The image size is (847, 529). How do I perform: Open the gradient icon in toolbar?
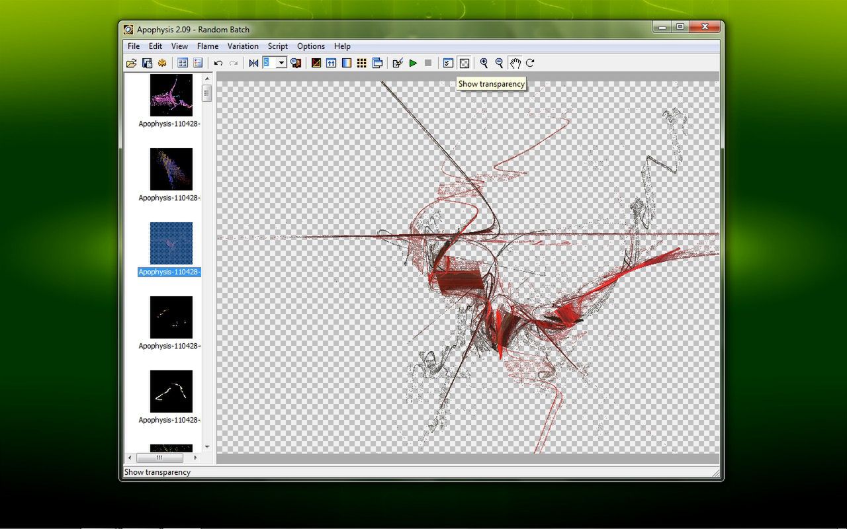pyautogui.click(x=346, y=63)
